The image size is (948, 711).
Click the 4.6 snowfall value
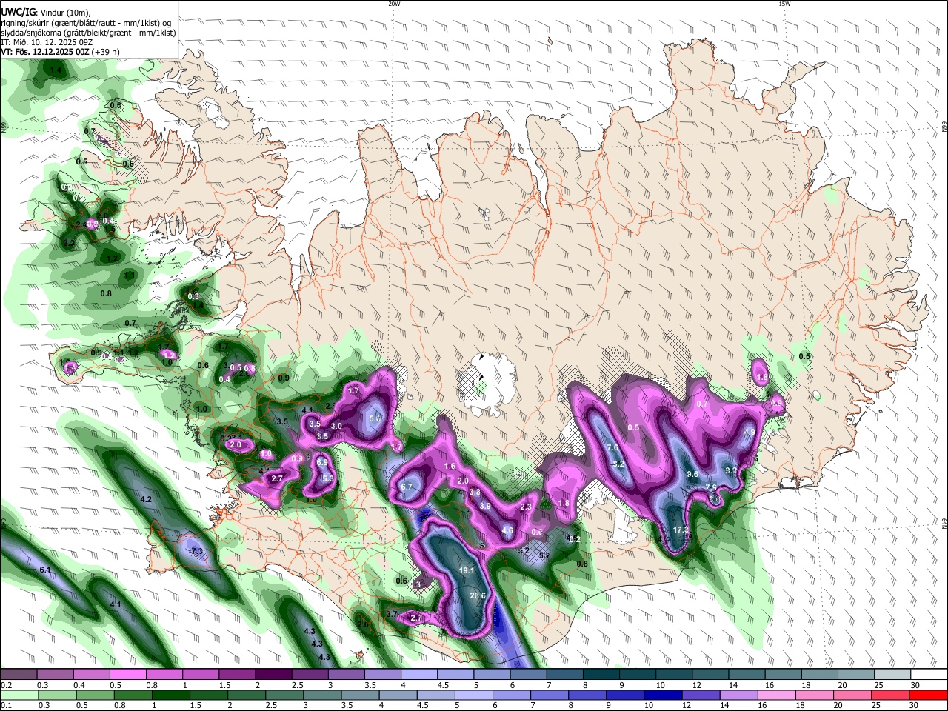(x=507, y=530)
